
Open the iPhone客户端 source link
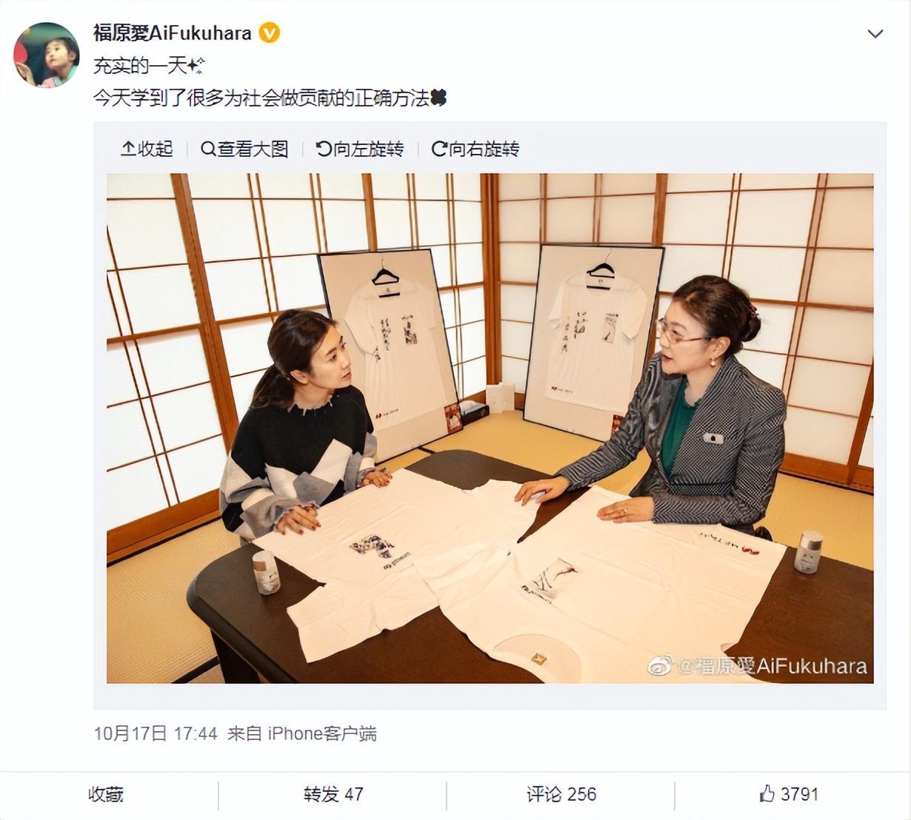[321, 733]
